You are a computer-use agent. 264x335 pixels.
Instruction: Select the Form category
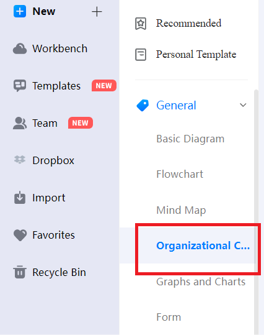point(169,317)
